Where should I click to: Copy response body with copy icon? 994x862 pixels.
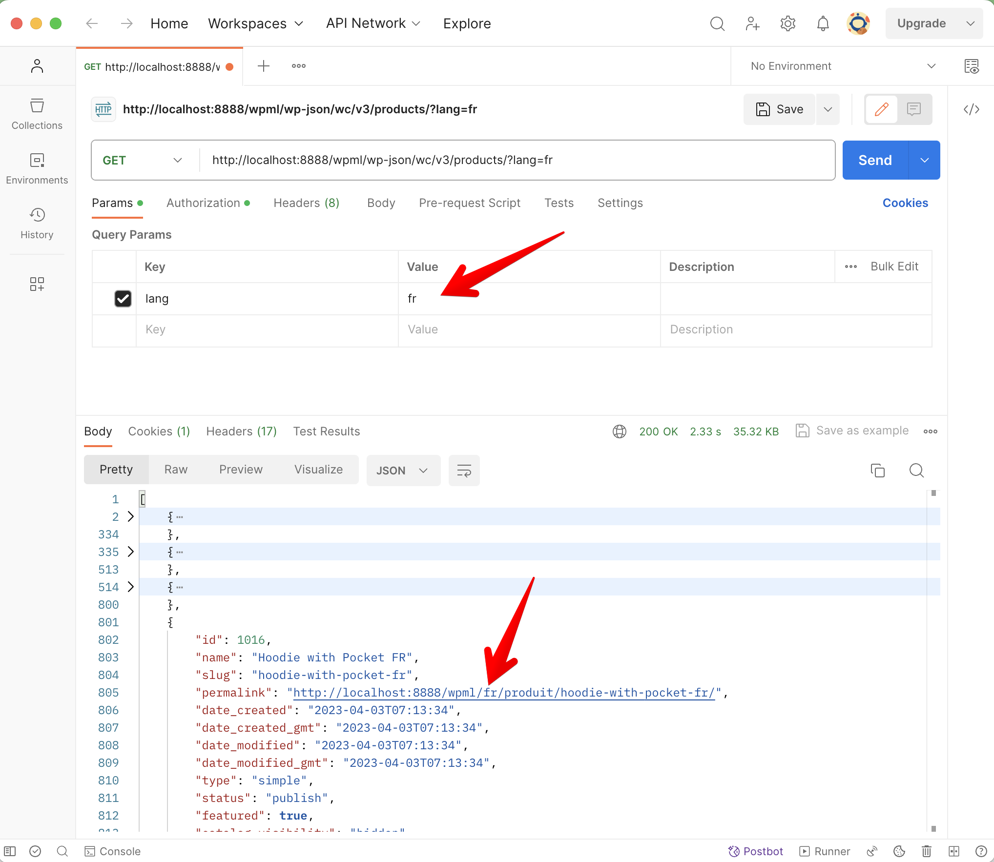pos(877,470)
